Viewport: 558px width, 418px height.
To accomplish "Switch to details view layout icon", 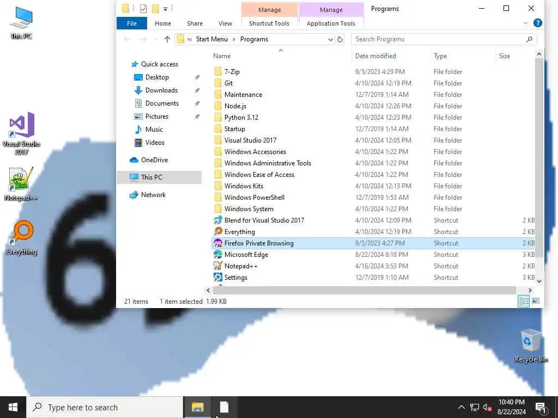I will 524,301.
